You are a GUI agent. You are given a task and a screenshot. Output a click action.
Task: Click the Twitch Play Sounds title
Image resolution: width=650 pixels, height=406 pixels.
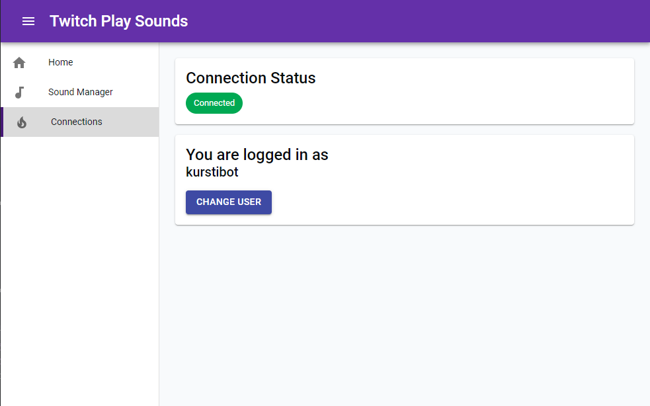point(118,21)
